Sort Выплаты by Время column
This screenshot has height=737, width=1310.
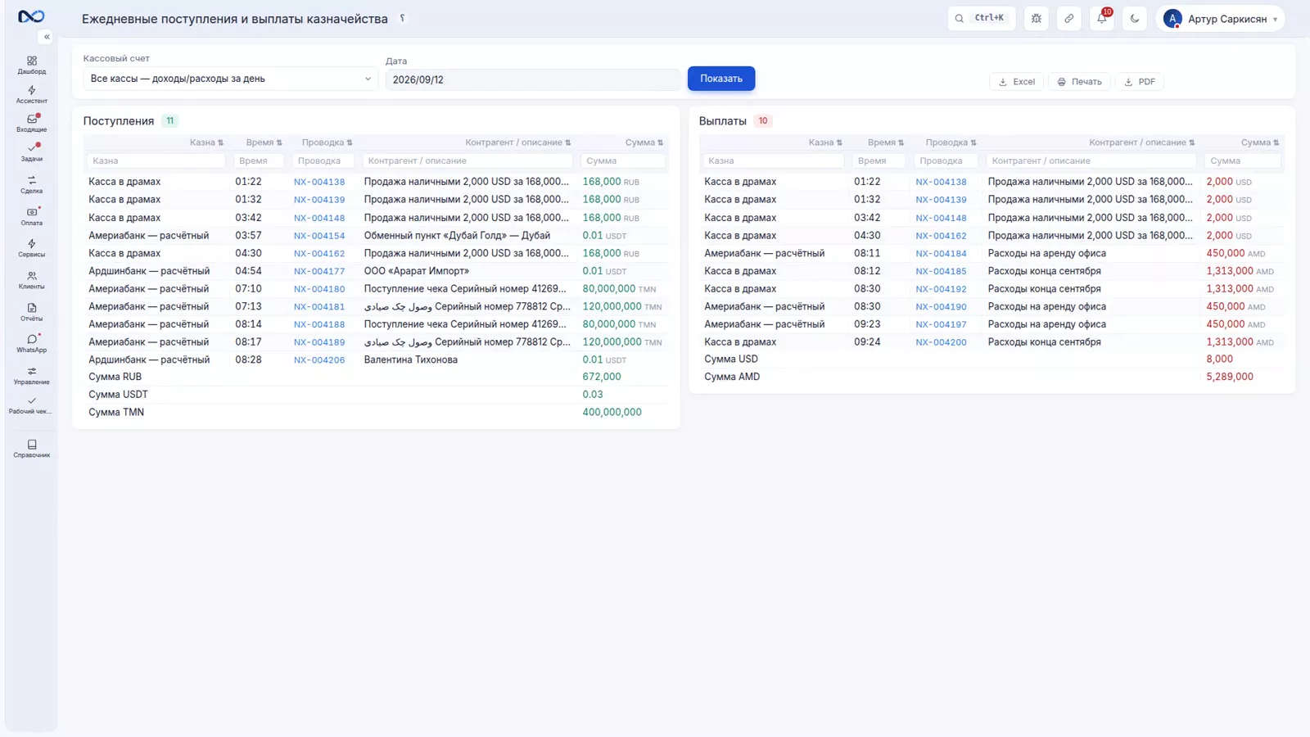(886, 142)
